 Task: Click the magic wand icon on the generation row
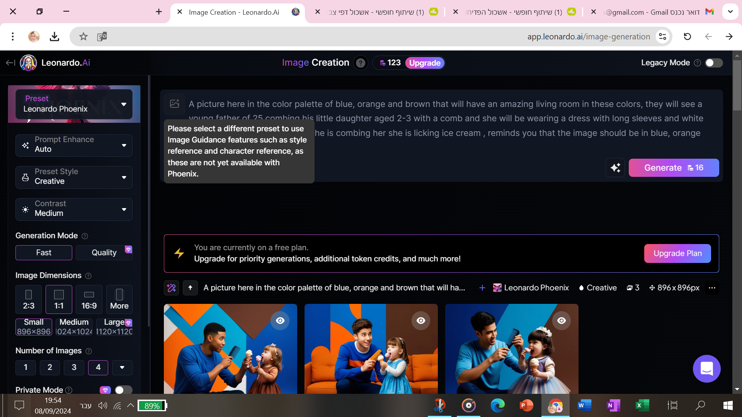point(171,288)
